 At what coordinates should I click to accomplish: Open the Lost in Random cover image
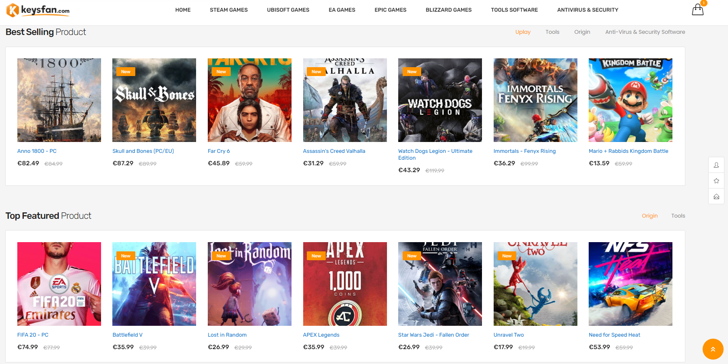point(250,284)
